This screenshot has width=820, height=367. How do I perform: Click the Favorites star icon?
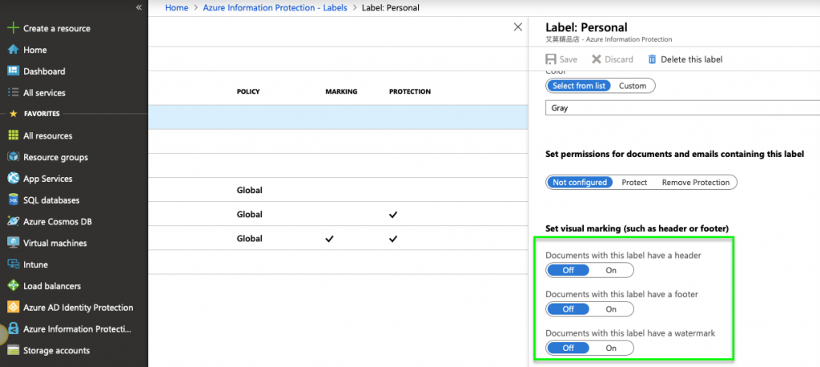pyautogui.click(x=14, y=114)
